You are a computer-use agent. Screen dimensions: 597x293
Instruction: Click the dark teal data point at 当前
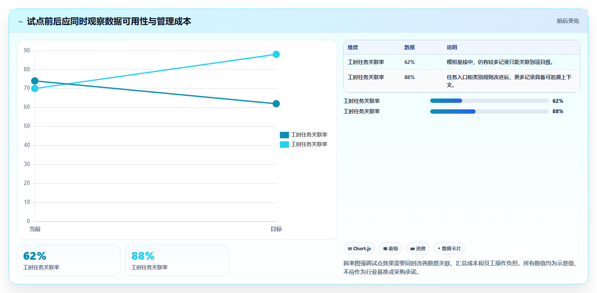click(x=35, y=81)
